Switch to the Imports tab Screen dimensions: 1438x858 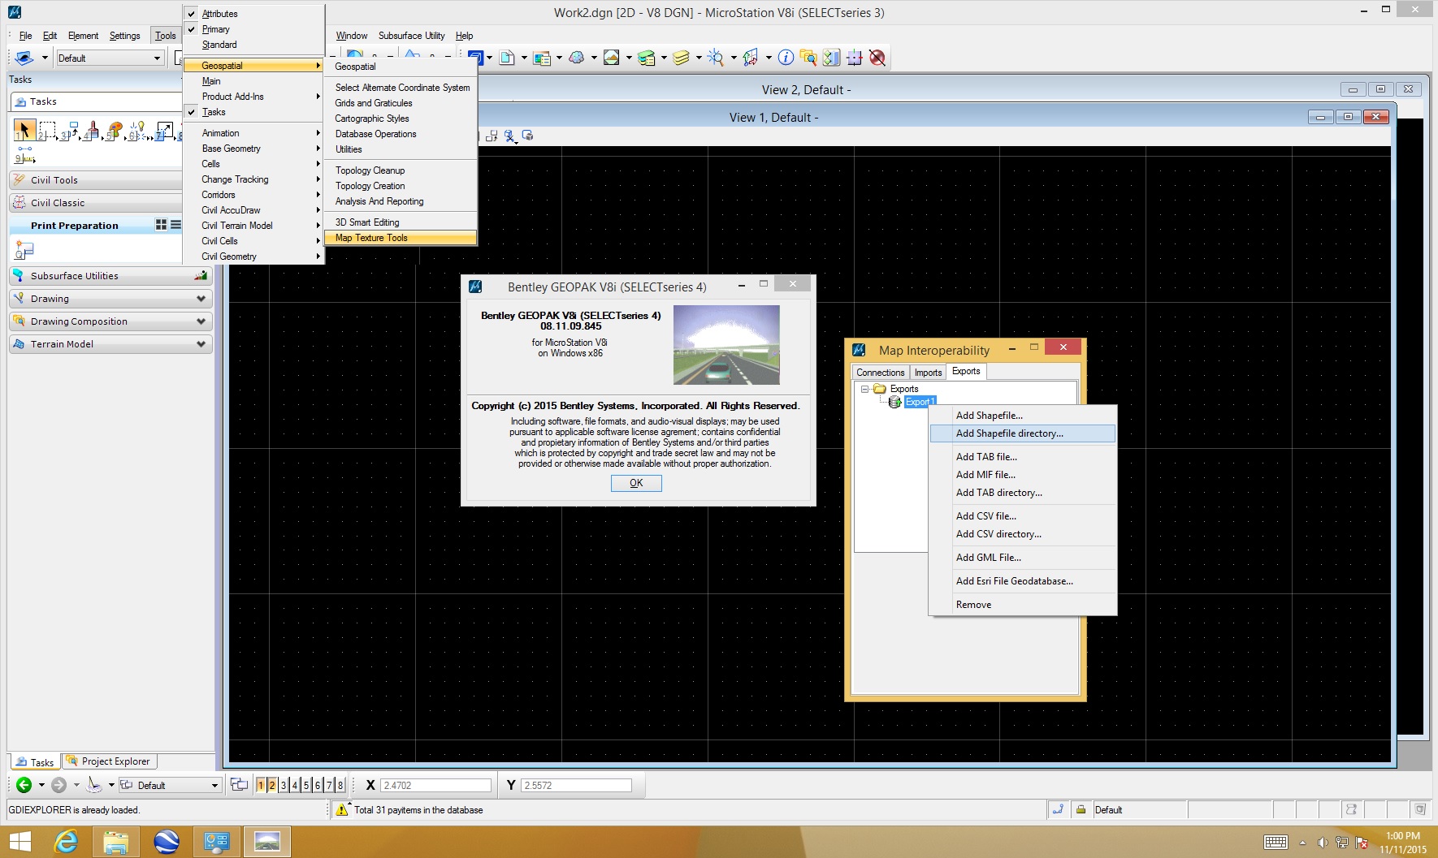click(x=928, y=373)
